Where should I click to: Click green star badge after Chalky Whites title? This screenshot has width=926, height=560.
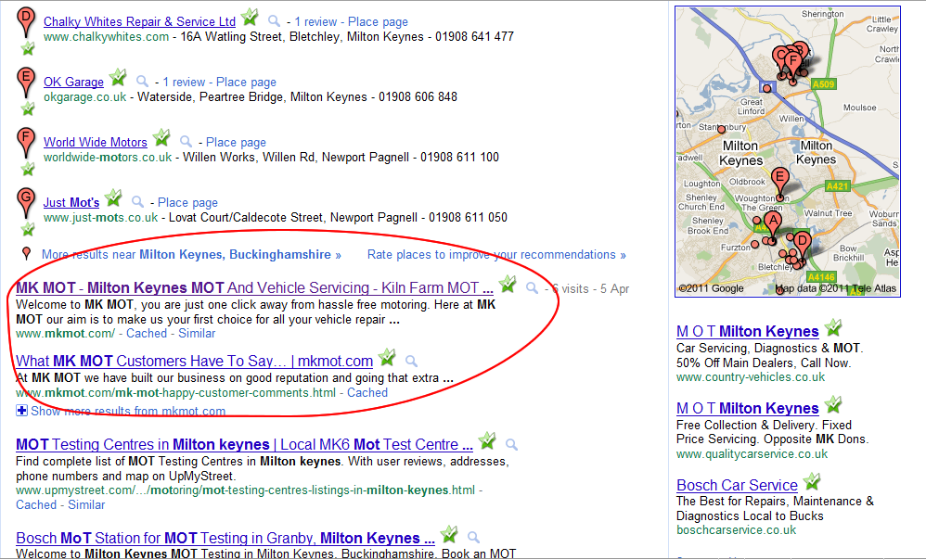[x=250, y=17]
